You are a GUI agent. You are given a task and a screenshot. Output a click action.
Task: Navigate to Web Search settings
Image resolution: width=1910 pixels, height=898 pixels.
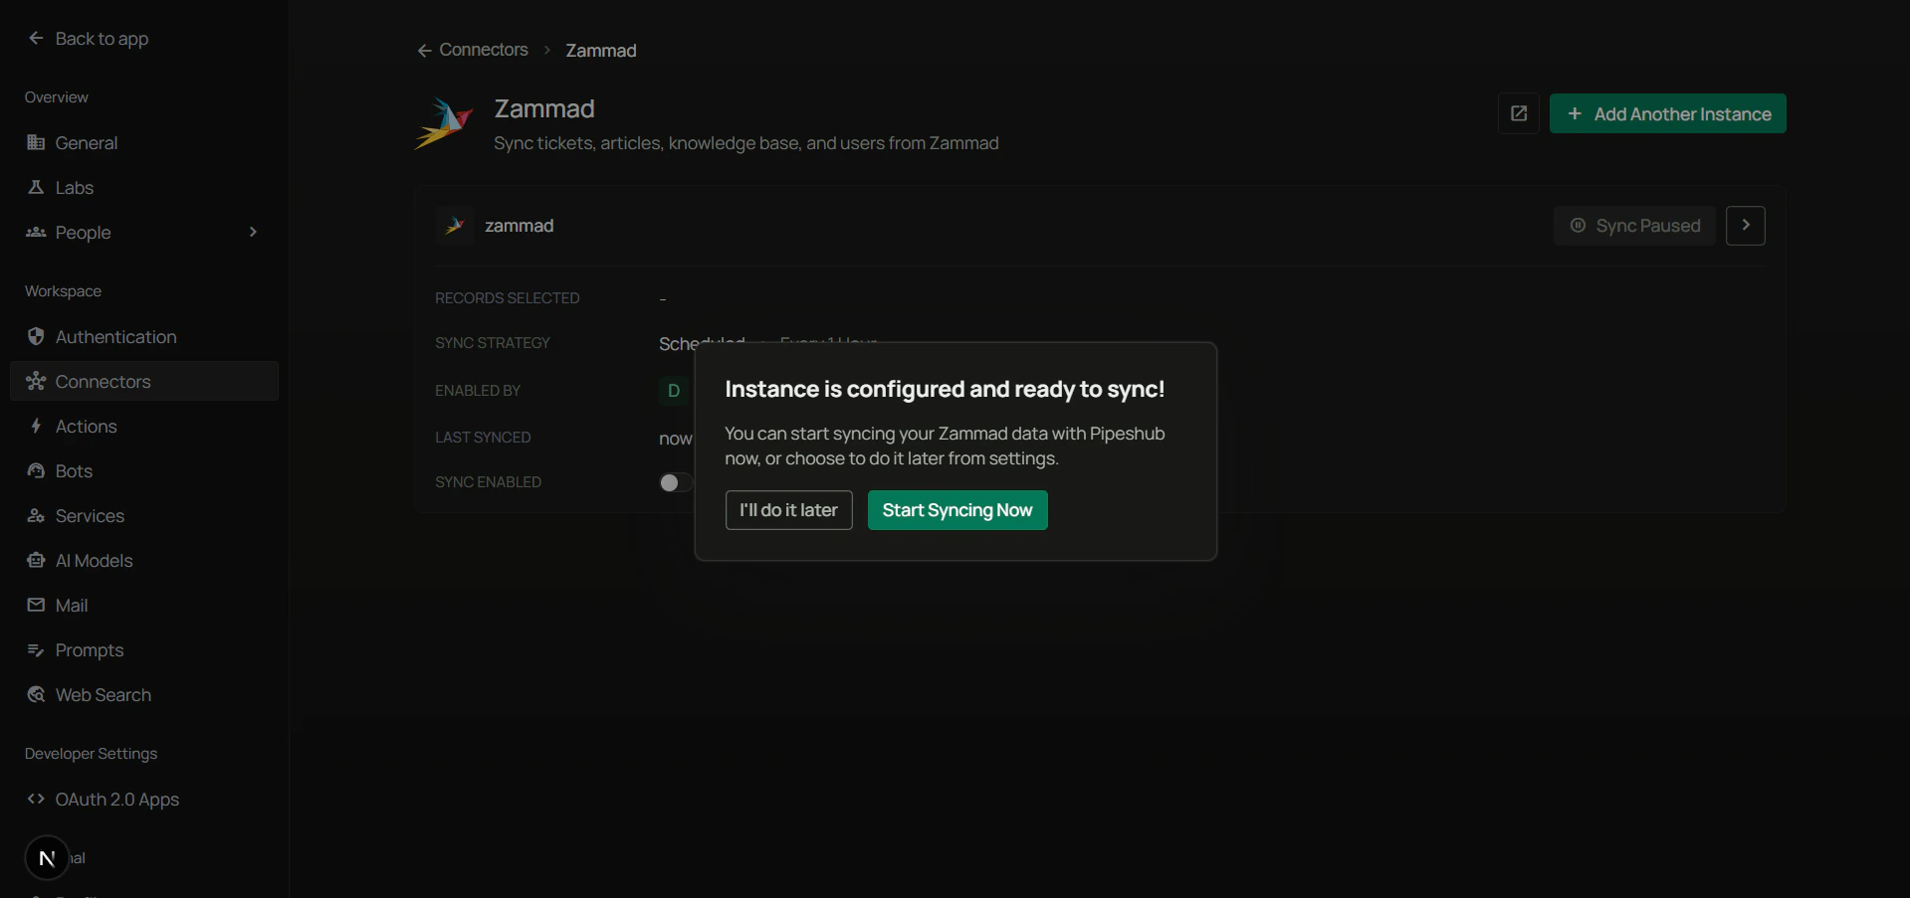pyautogui.click(x=144, y=694)
